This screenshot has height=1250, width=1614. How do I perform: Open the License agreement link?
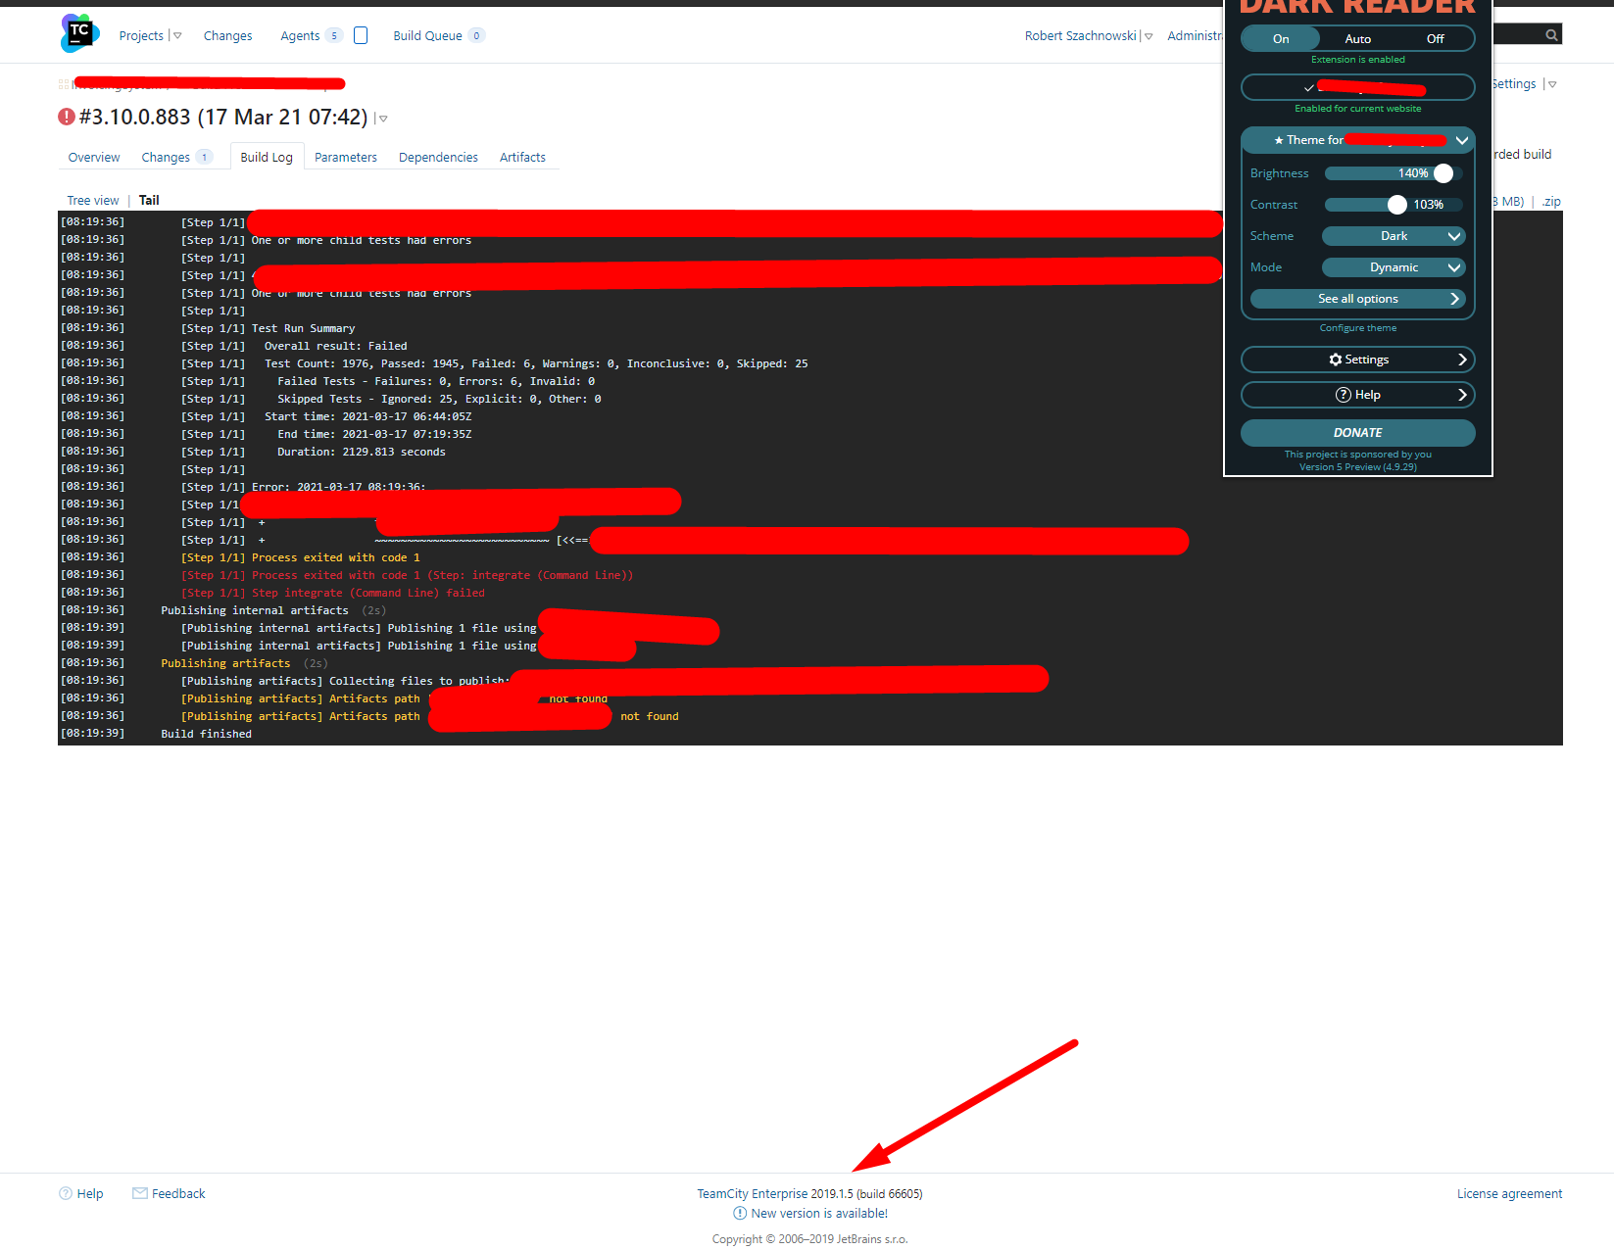pos(1508,1193)
